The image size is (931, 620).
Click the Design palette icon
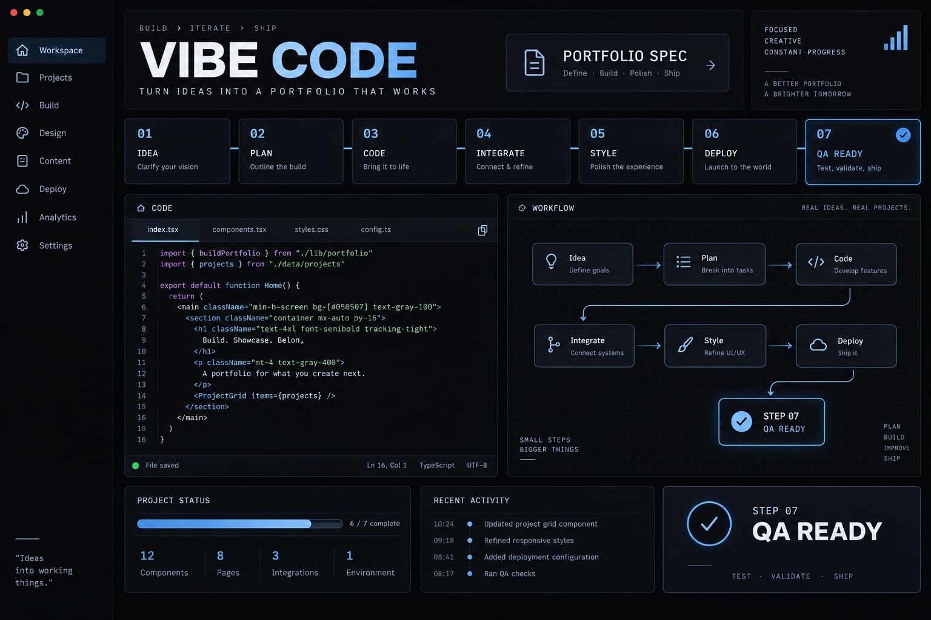click(x=22, y=133)
